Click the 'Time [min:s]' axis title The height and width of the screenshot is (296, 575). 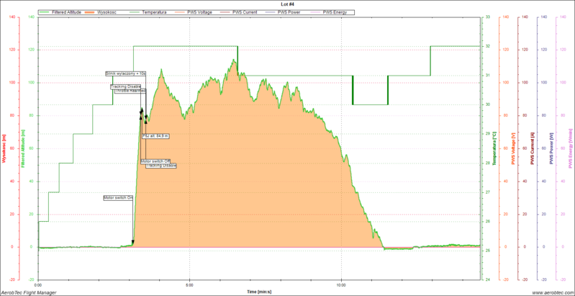point(258,292)
